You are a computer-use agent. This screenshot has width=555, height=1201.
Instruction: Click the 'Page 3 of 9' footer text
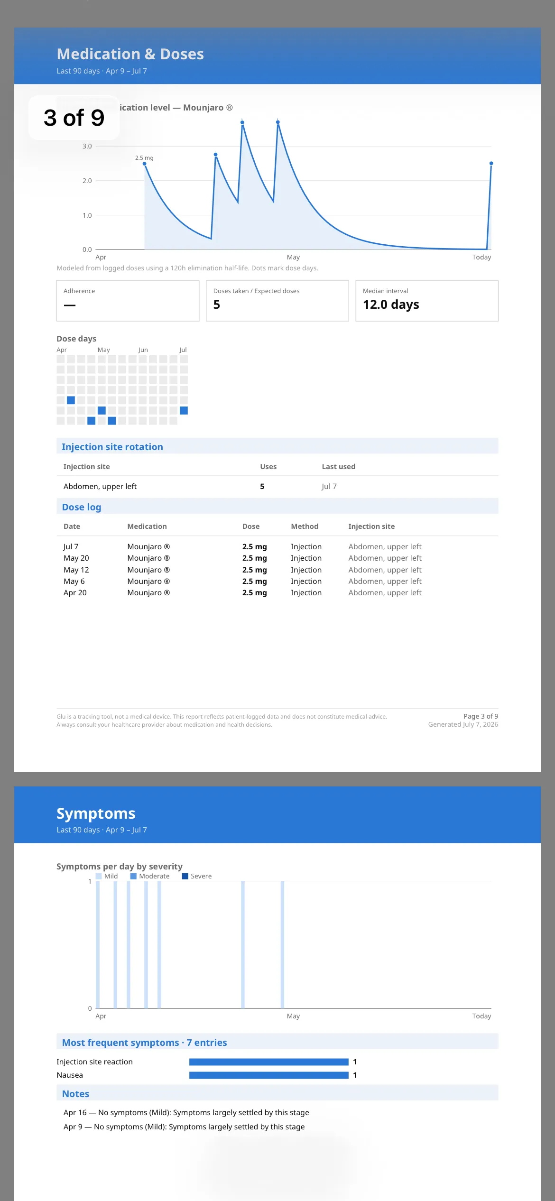point(481,716)
